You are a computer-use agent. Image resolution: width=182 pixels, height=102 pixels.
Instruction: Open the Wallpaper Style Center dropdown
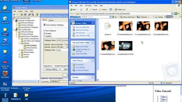(62, 50)
